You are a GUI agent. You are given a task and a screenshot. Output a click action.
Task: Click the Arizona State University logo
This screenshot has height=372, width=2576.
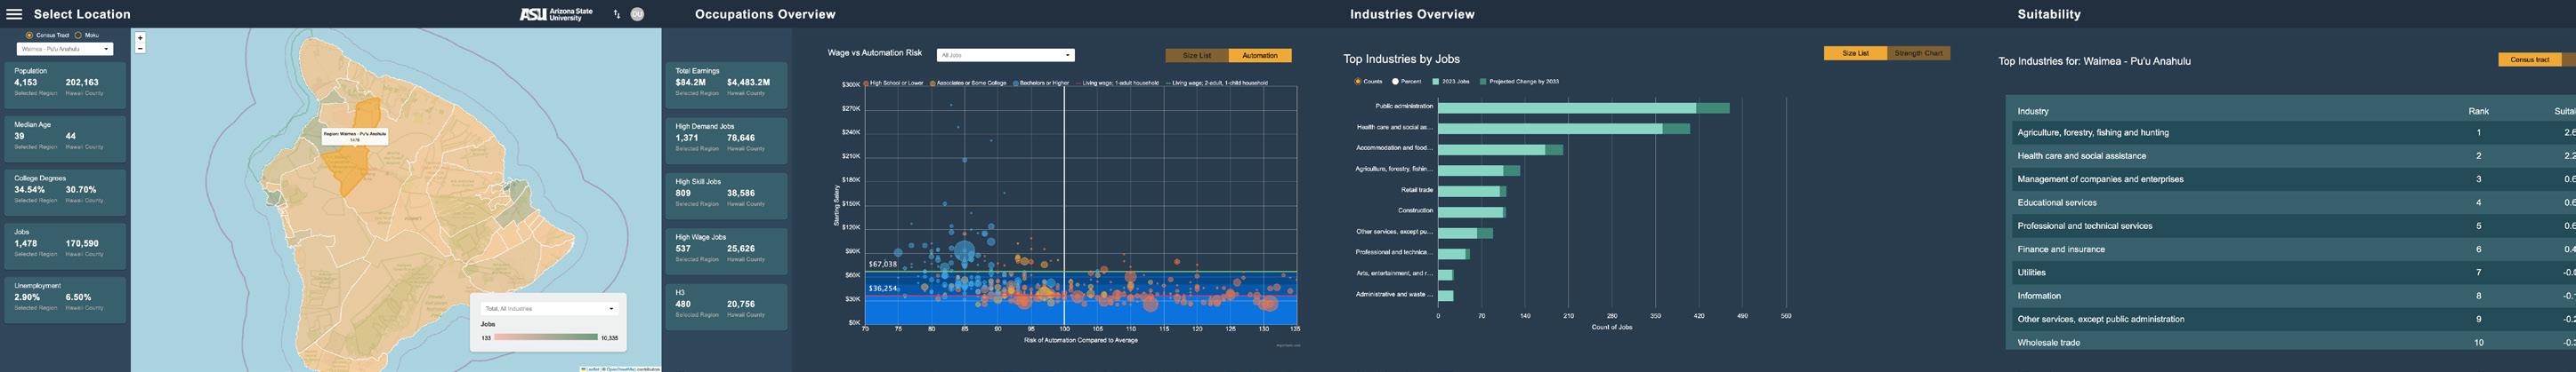click(556, 14)
